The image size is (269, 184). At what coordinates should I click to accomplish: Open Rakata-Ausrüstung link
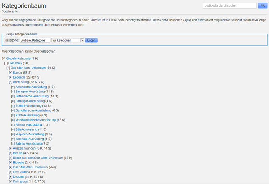pyautogui.click(x=29, y=125)
